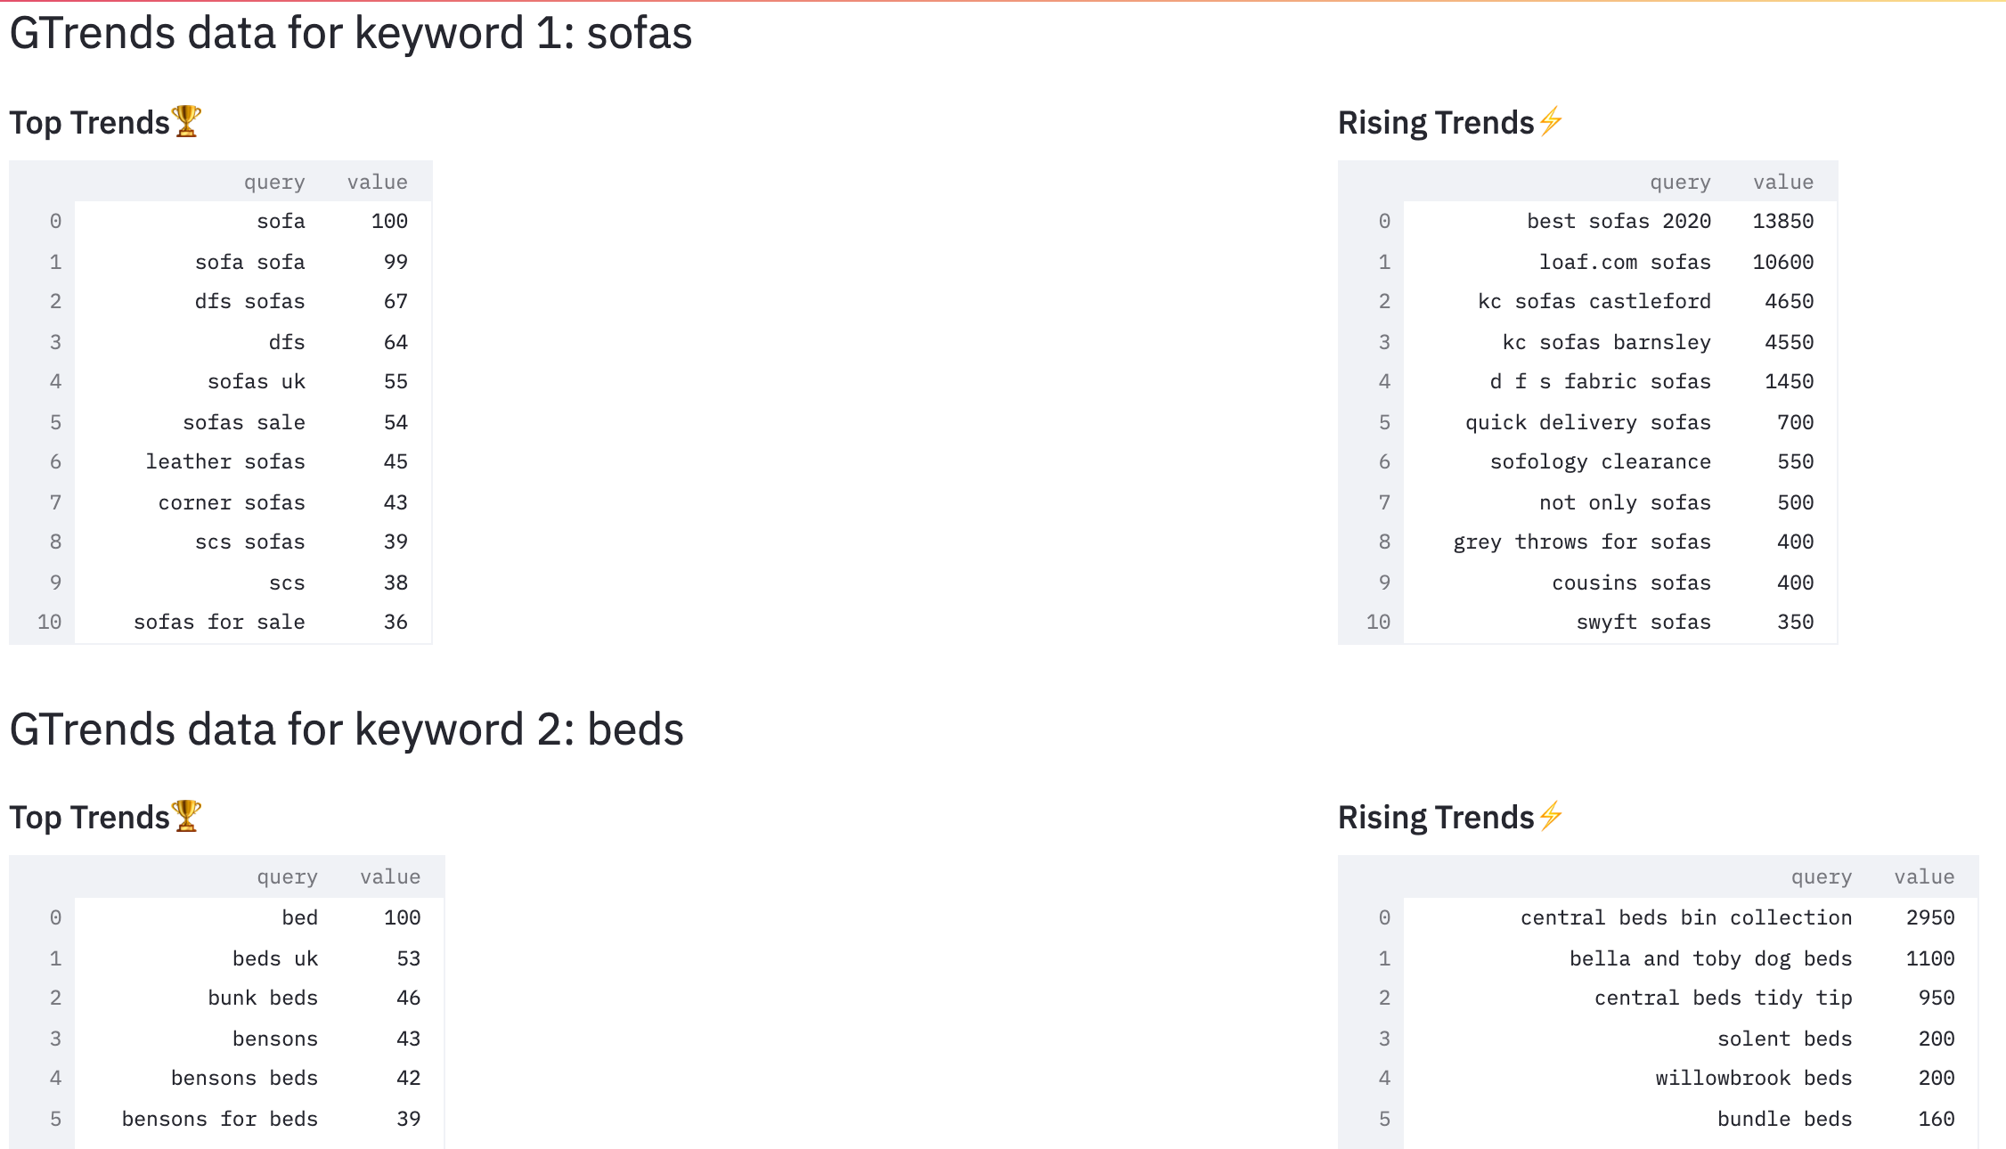Click the 'GTrends data for keyword 1: sofas' heading

click(x=351, y=34)
